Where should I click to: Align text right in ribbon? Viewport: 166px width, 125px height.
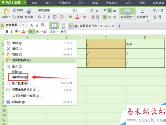[x=115, y=17]
